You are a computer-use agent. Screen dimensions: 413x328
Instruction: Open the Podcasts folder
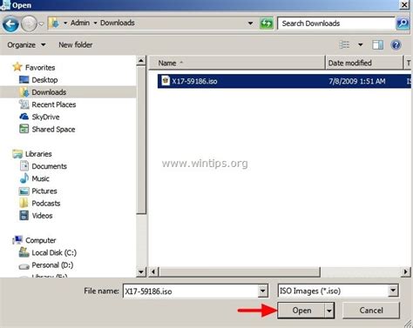(x=46, y=204)
